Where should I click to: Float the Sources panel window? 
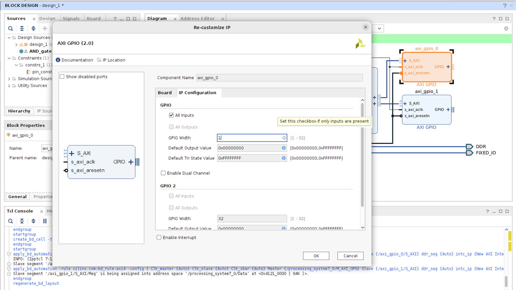(x=135, y=19)
